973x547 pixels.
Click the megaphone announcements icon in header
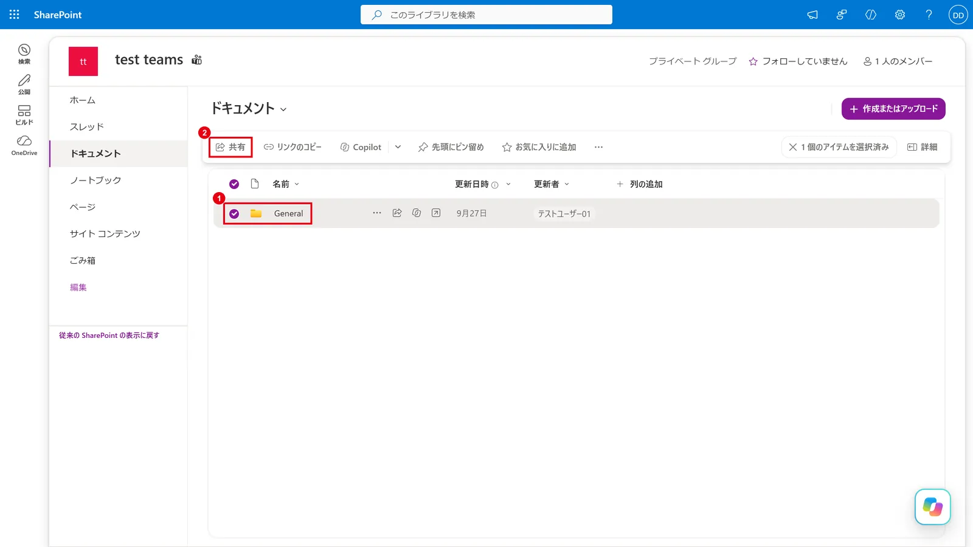tap(812, 15)
